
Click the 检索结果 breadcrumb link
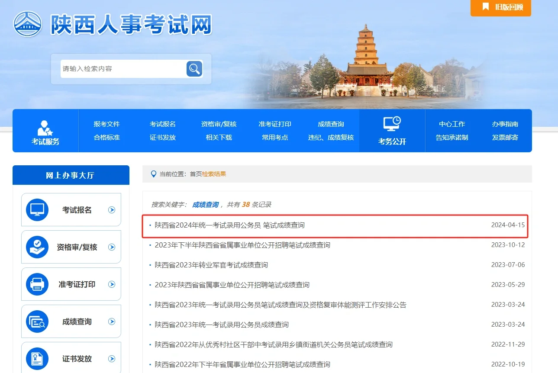click(214, 174)
